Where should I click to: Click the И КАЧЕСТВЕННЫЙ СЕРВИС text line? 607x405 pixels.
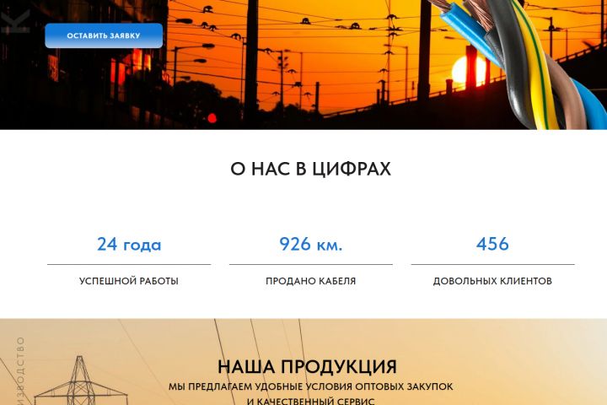[x=311, y=401]
